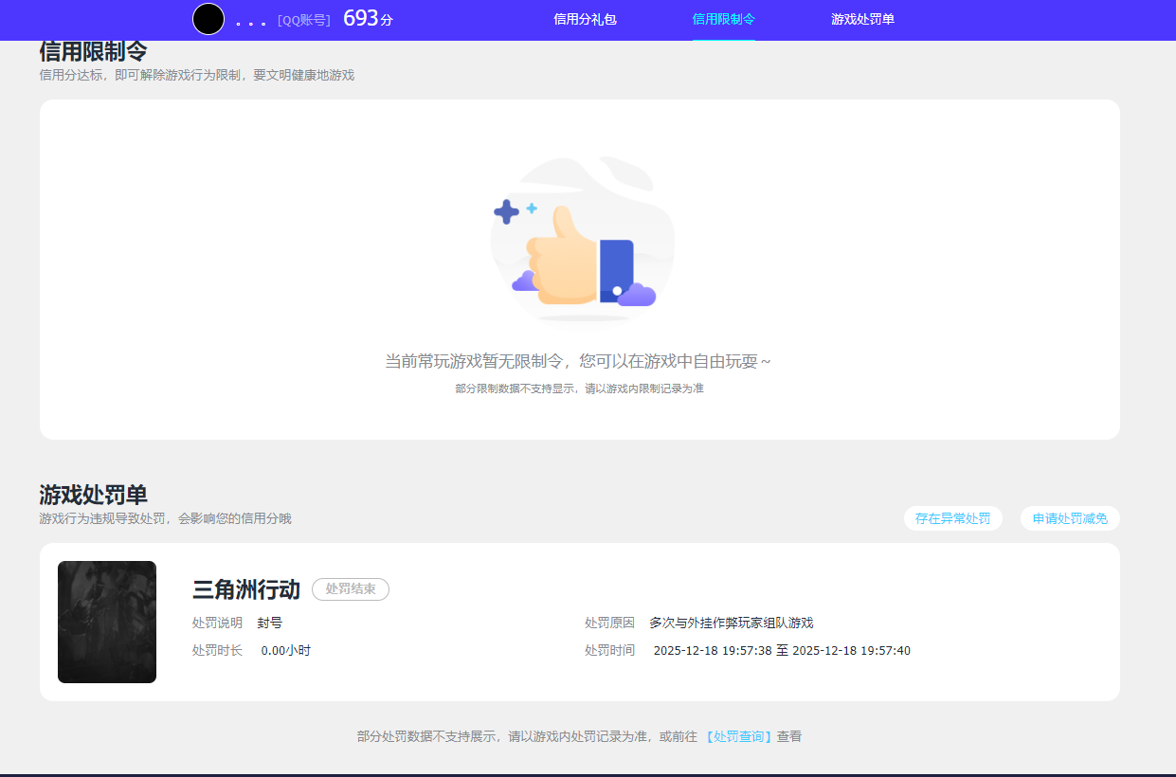Open the account menu via the "..." icon
1176x777 pixels.
coord(251,19)
